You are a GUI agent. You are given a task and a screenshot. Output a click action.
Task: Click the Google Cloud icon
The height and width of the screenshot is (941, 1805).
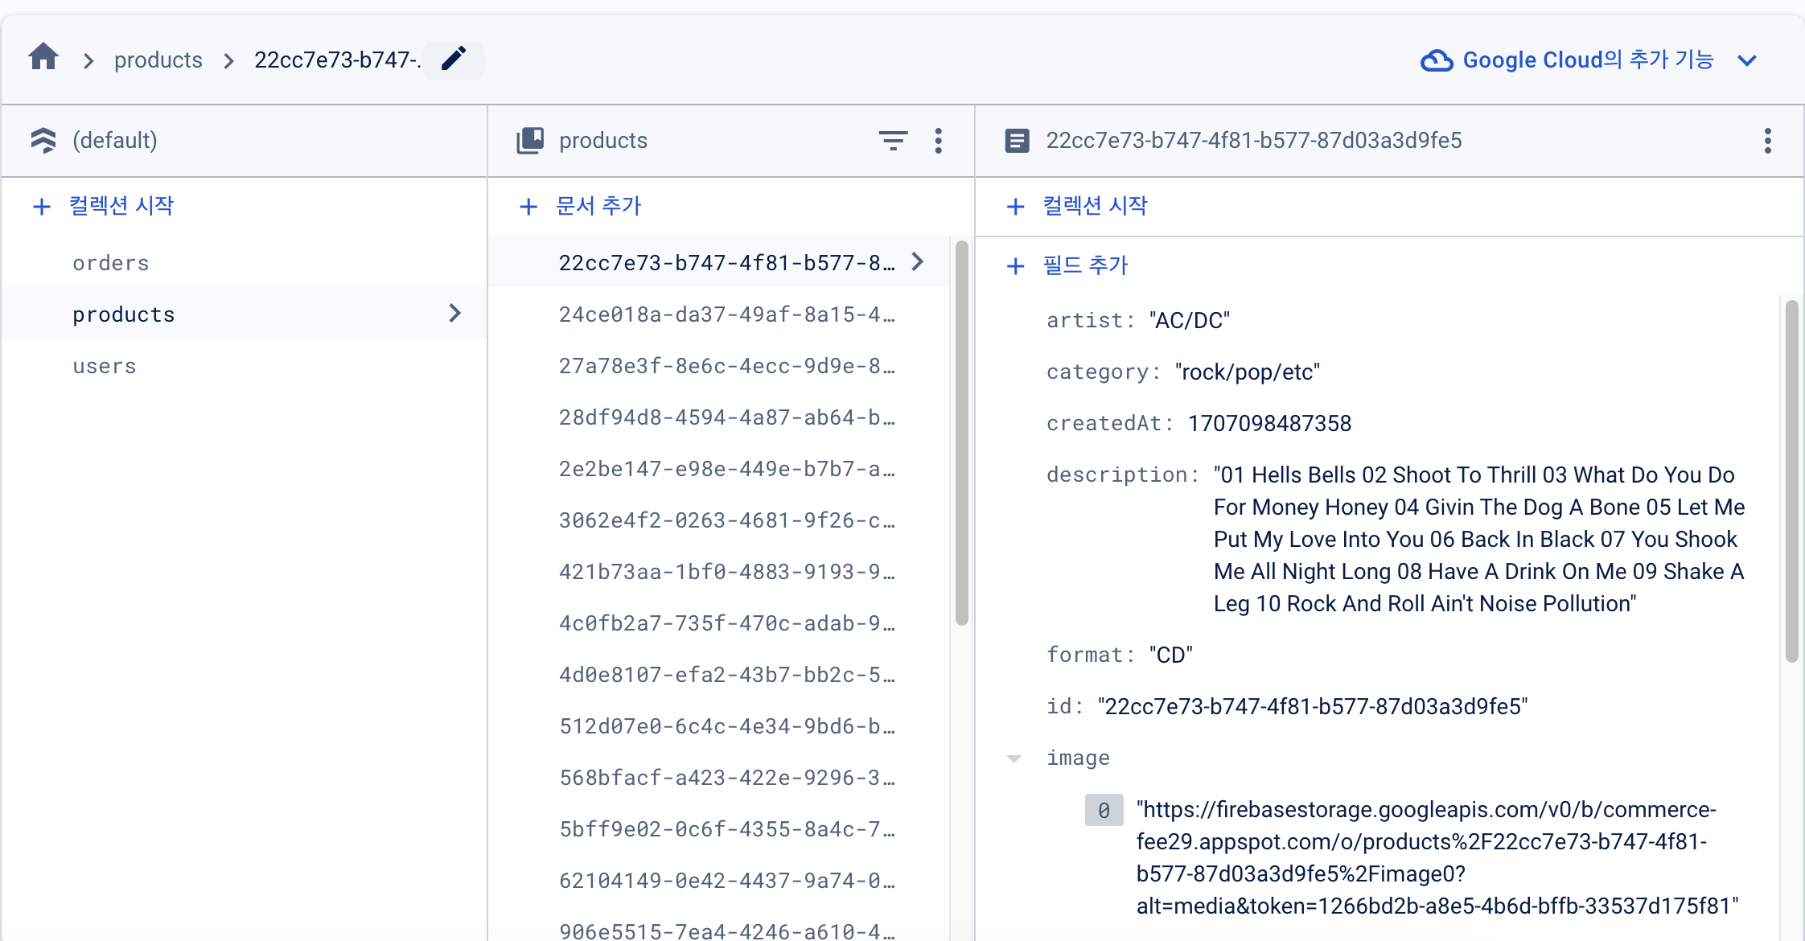pos(1437,60)
